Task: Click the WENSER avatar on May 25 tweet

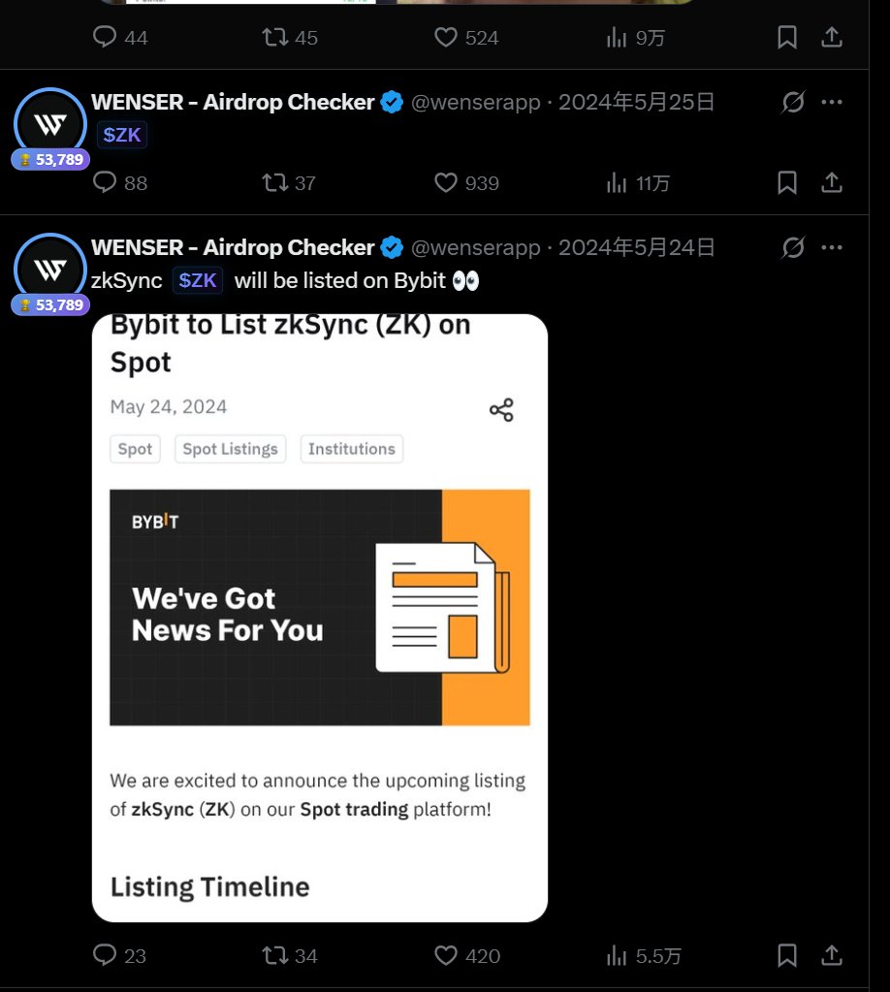Action: [50, 123]
